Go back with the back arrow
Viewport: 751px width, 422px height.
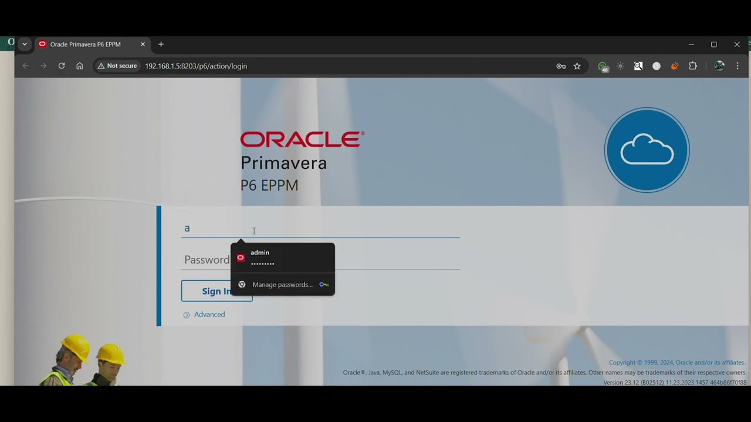click(x=25, y=66)
